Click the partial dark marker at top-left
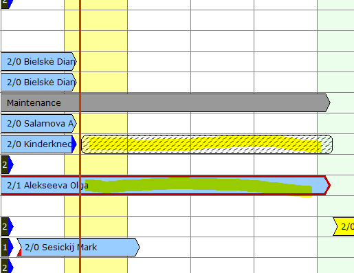The height and width of the screenshot is (273, 354). pos(6,4)
